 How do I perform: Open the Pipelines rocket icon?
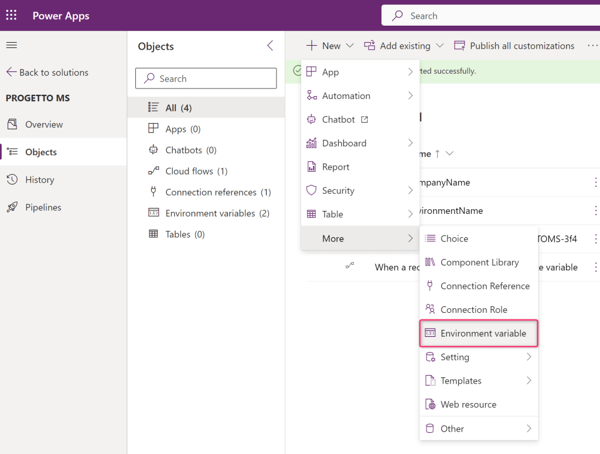tap(12, 207)
